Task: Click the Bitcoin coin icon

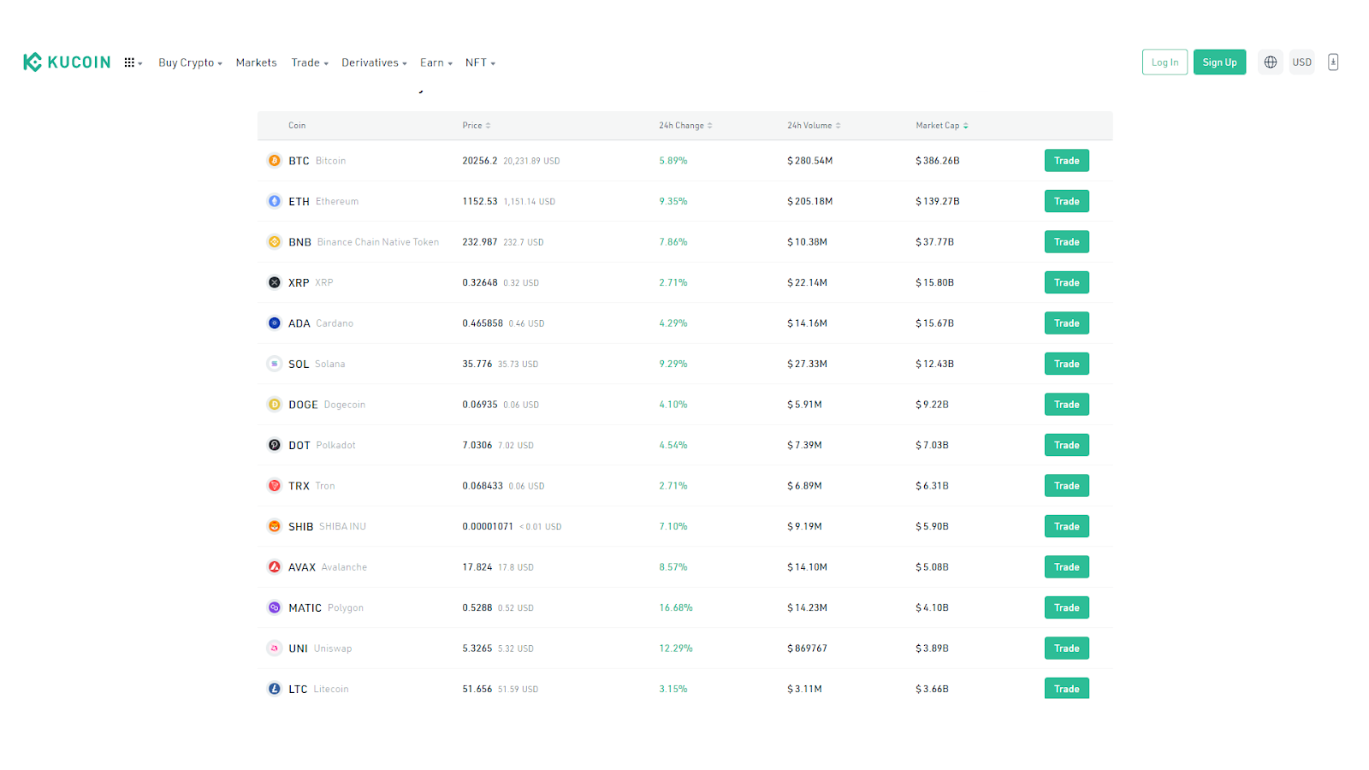Action: coord(274,161)
